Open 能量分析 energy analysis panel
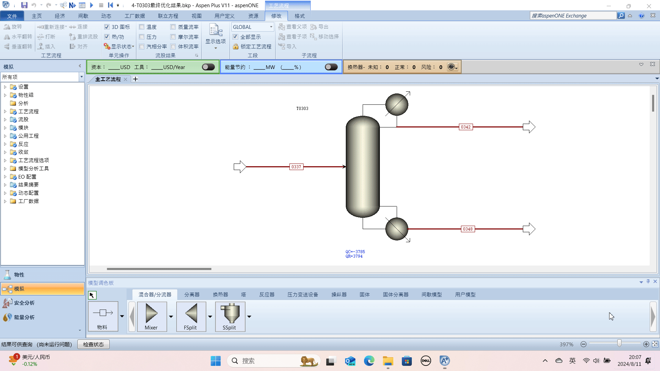The height and width of the screenshot is (371, 660). [x=24, y=317]
